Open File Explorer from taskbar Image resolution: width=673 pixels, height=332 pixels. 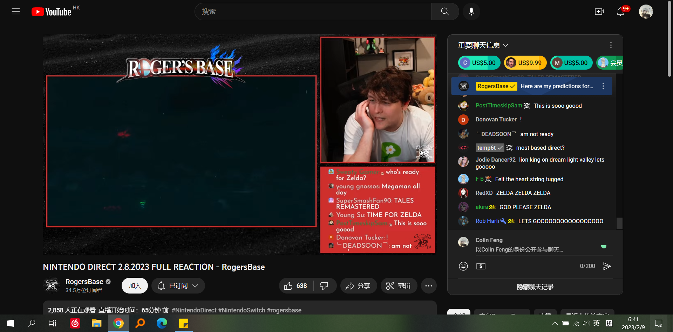pyautogui.click(x=97, y=323)
